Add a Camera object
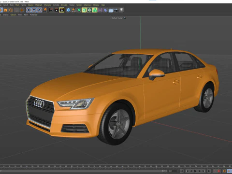232x174 pixels. (116, 10)
